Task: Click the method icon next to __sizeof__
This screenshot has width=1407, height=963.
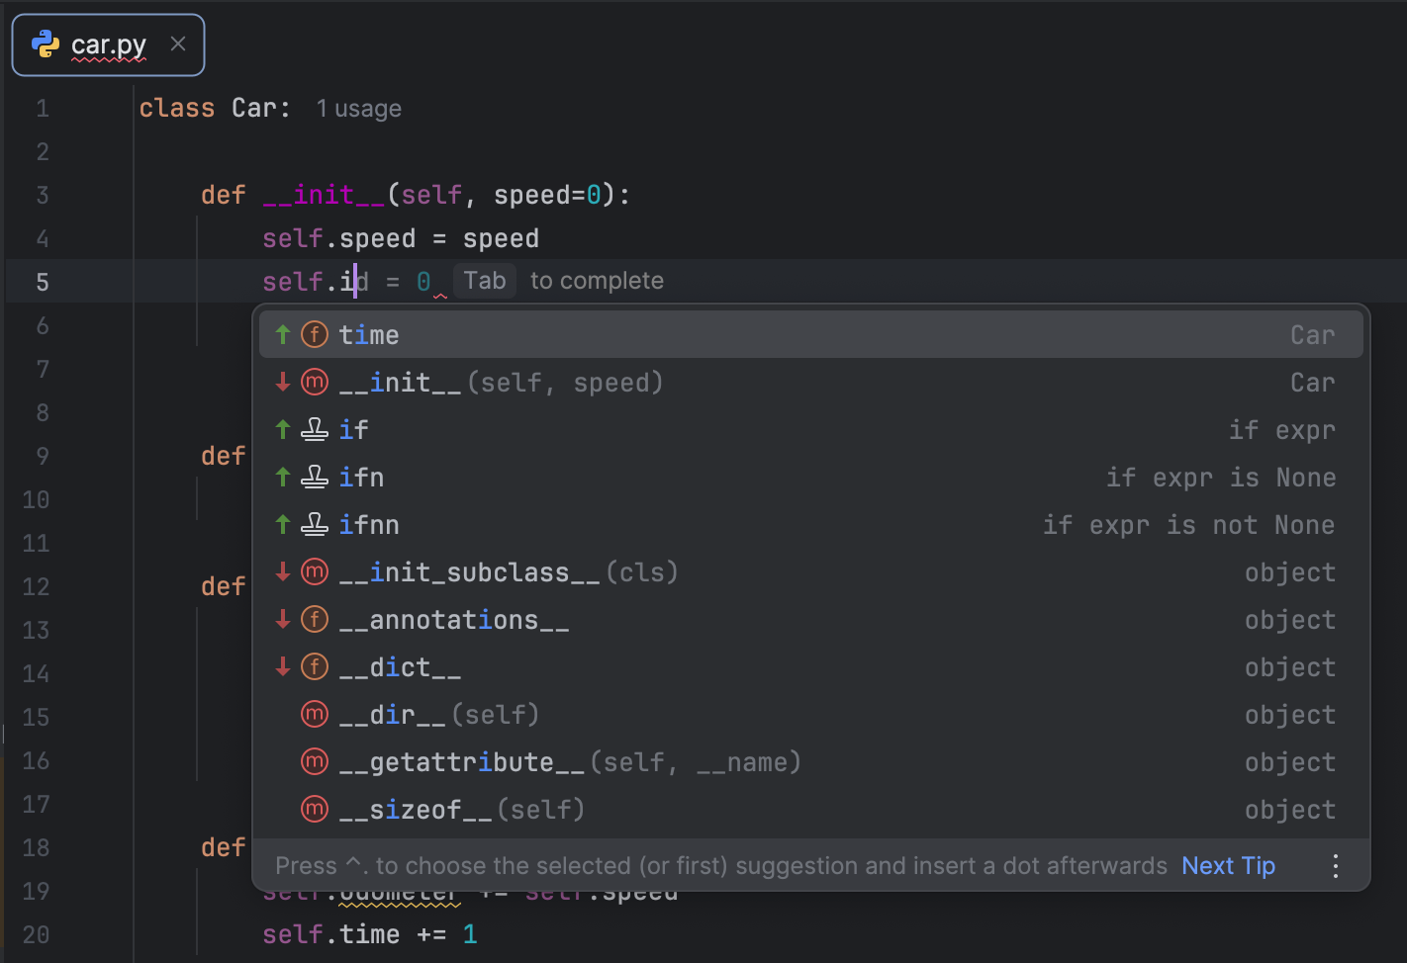Action: click(x=314, y=809)
